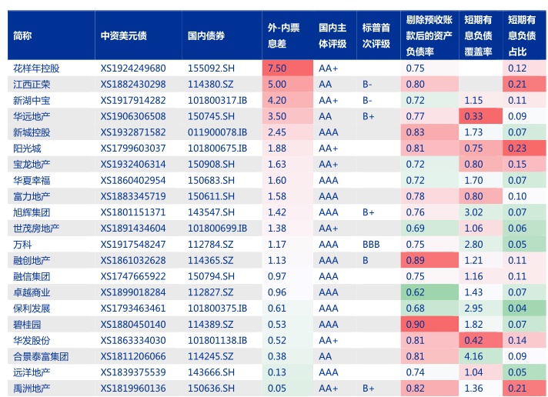The width and height of the screenshot is (548, 397).
Task: Select the 华夏幸福 row name
Action: [x=32, y=180]
